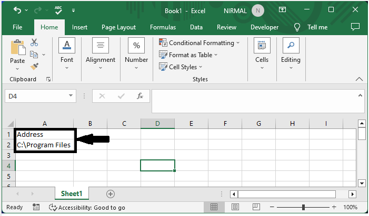Open the Name Box dropdown arrow
The height and width of the screenshot is (216, 369).
(x=71, y=96)
